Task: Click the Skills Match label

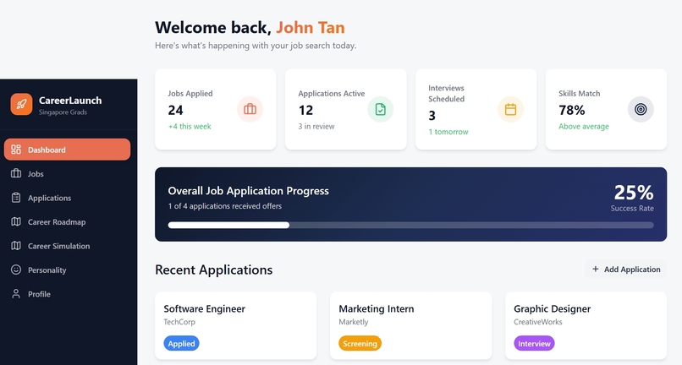Action: click(580, 94)
